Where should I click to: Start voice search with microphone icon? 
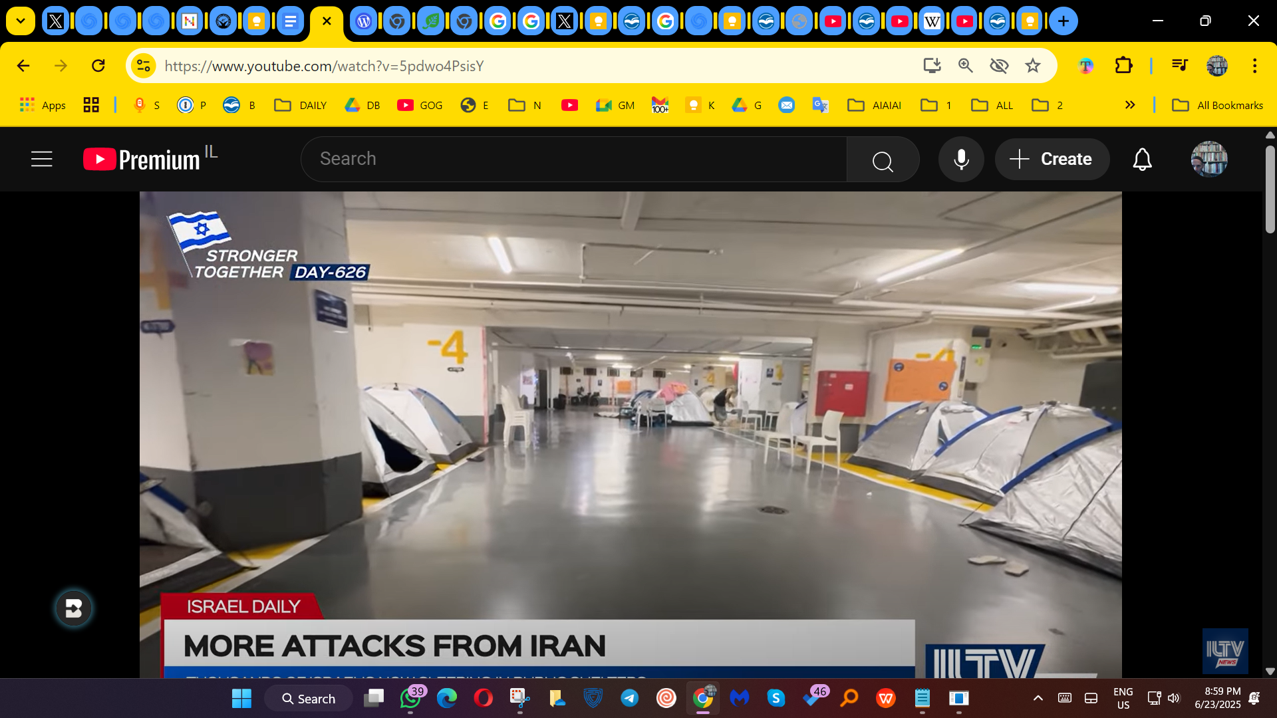point(960,159)
